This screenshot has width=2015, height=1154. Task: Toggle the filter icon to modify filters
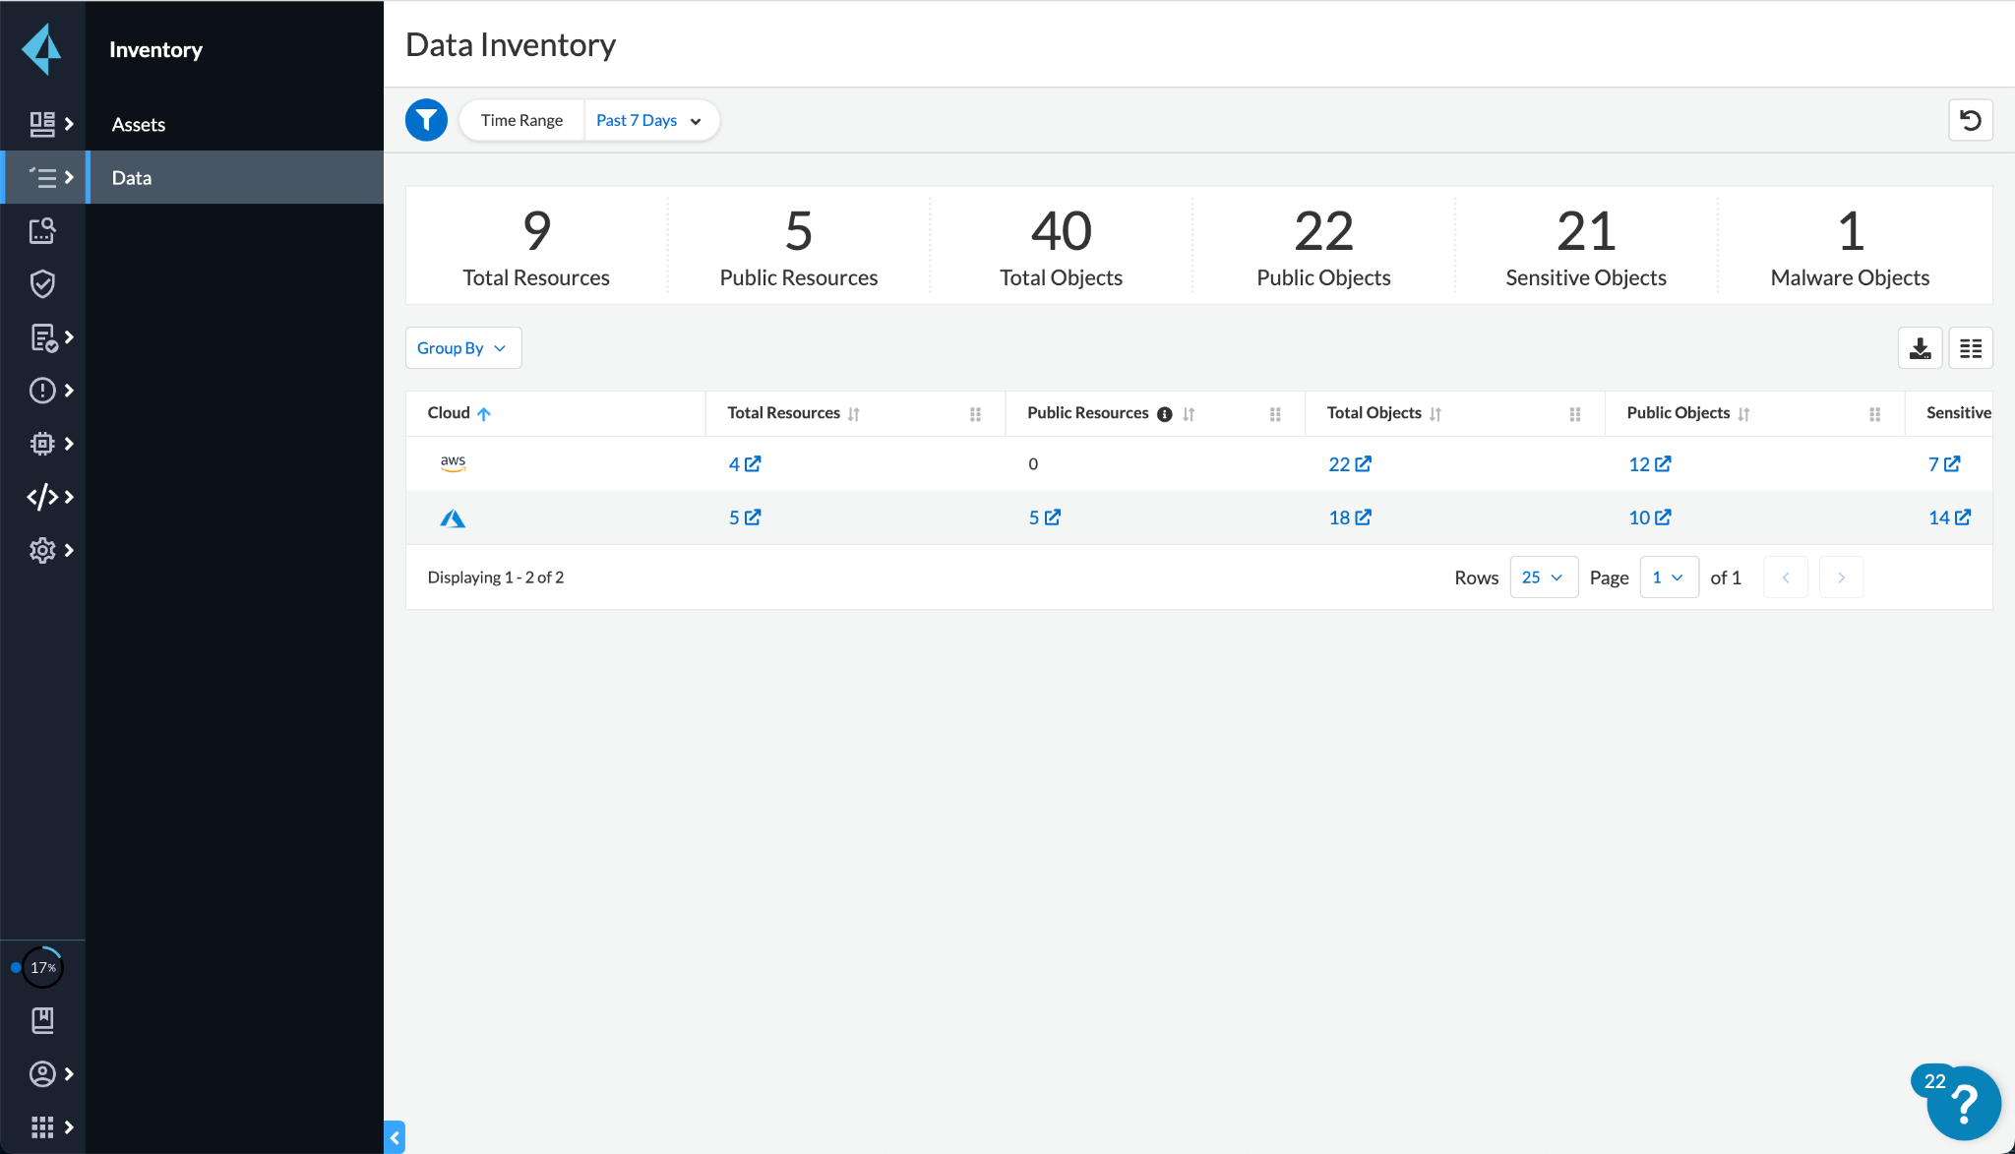[425, 120]
